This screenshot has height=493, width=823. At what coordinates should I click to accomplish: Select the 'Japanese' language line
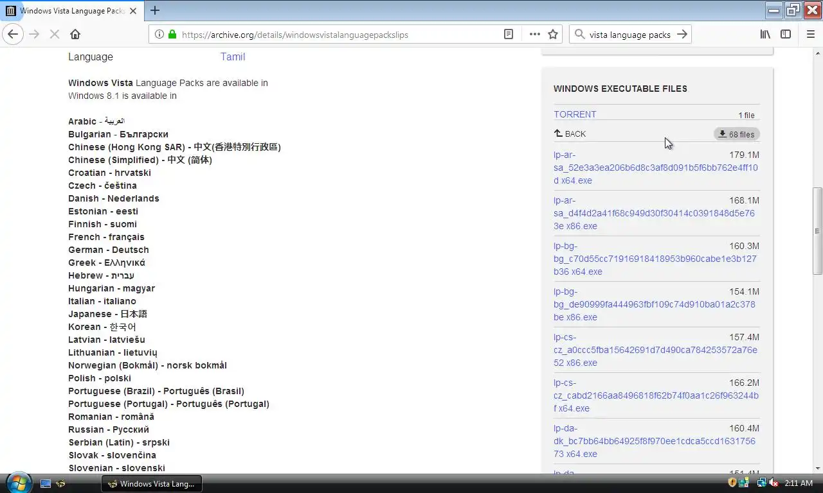107,314
